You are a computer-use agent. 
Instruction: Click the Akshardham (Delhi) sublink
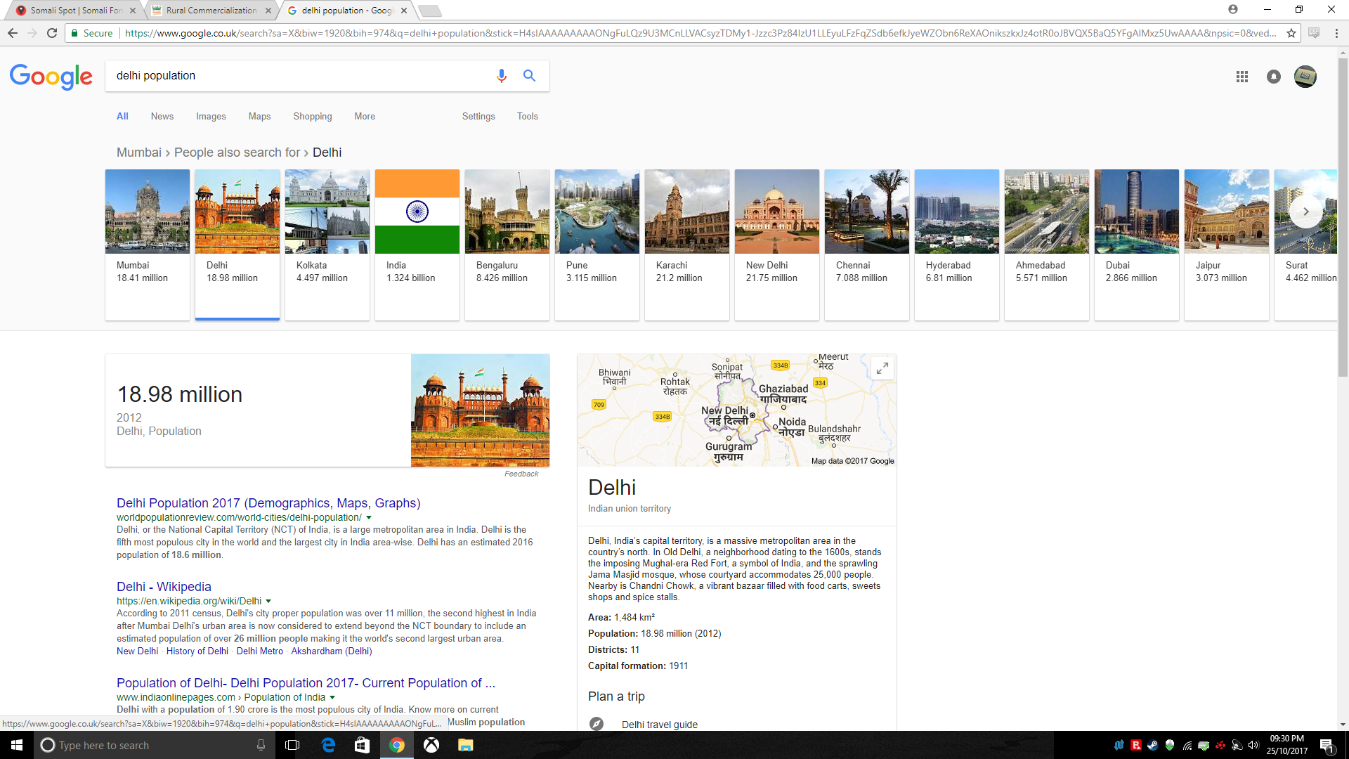(332, 651)
